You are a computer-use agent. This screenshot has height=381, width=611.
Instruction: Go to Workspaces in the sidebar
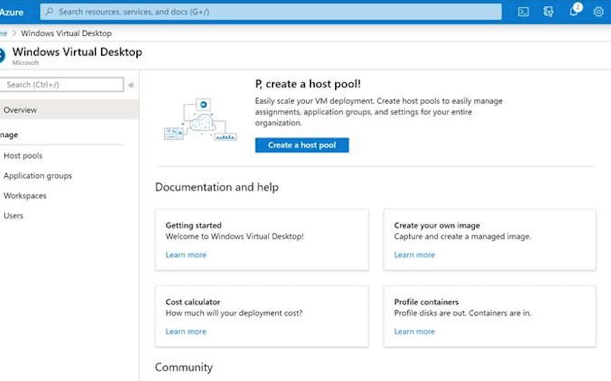(x=25, y=195)
